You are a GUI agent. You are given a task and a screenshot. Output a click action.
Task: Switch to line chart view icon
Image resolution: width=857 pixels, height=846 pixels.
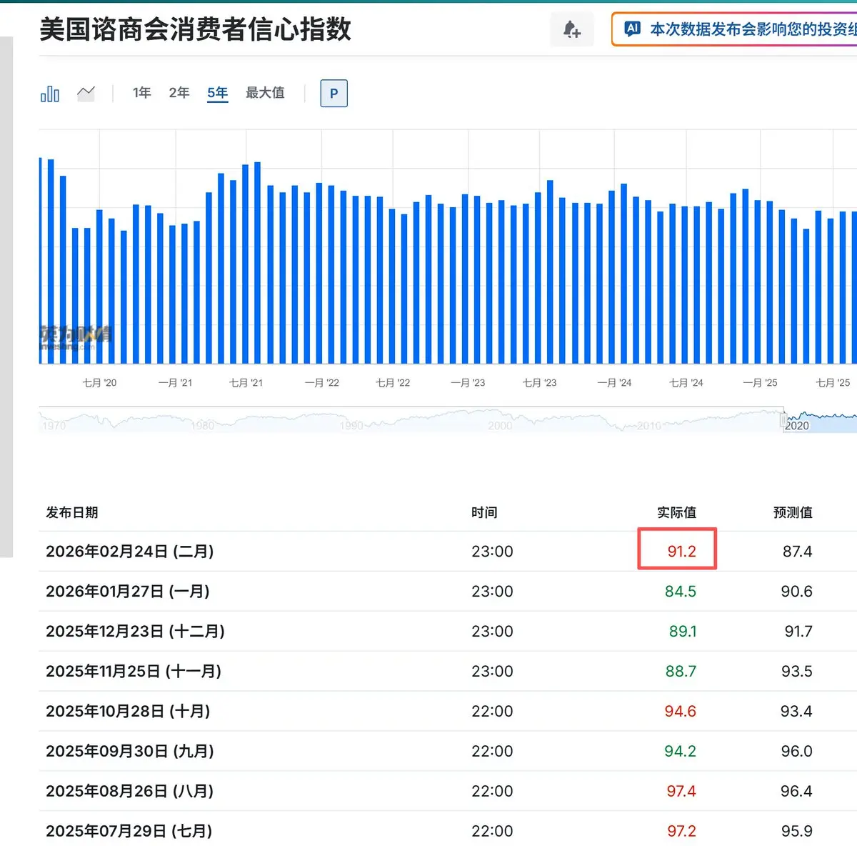pyautogui.click(x=86, y=94)
